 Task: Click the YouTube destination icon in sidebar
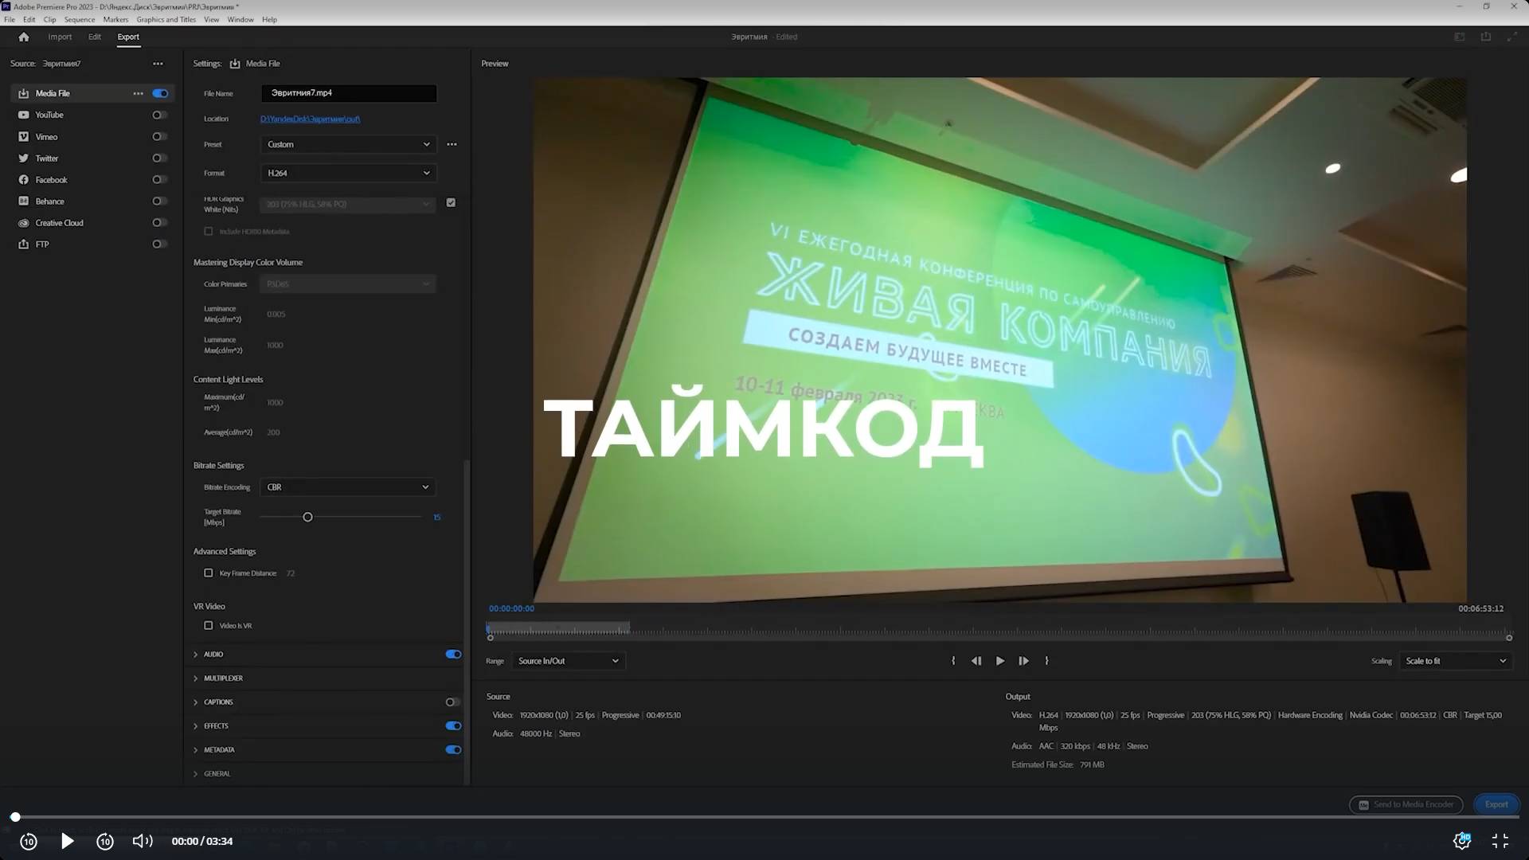pyautogui.click(x=24, y=115)
